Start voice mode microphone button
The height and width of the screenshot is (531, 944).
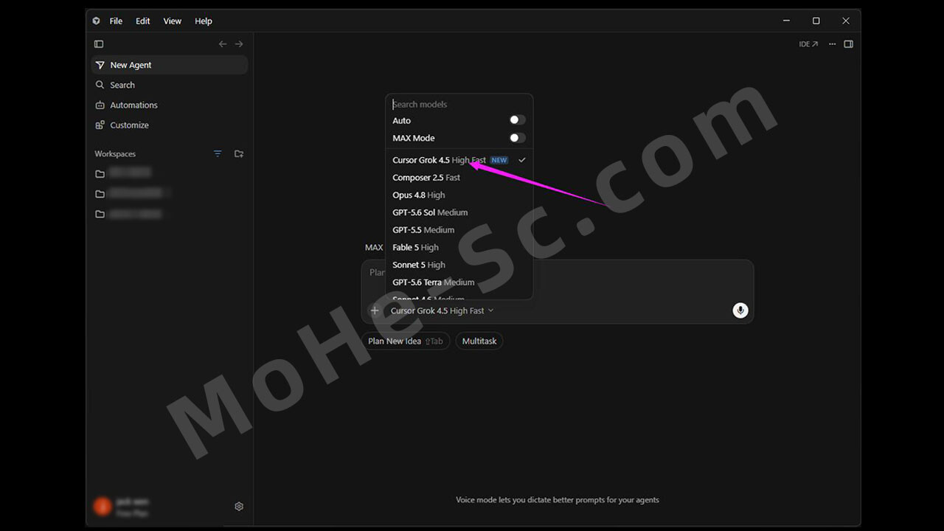point(740,310)
